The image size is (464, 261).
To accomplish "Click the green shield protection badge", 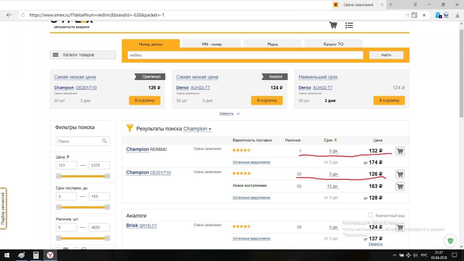I will click(450, 241).
